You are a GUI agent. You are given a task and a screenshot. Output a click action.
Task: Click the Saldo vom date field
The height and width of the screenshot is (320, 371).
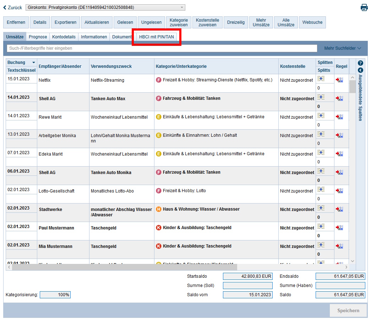tap(248, 295)
